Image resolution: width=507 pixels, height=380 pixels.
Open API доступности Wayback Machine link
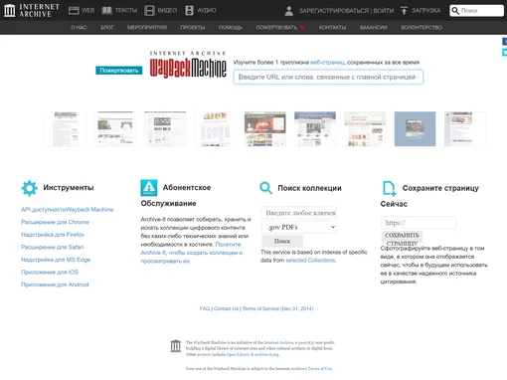pos(68,210)
